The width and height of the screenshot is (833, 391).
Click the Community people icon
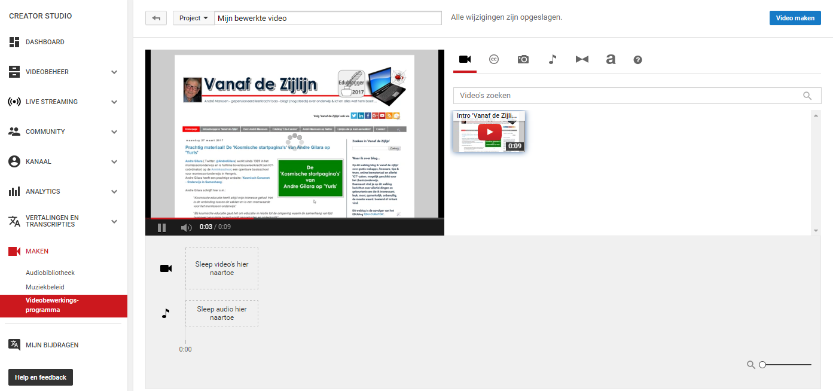pos(14,132)
